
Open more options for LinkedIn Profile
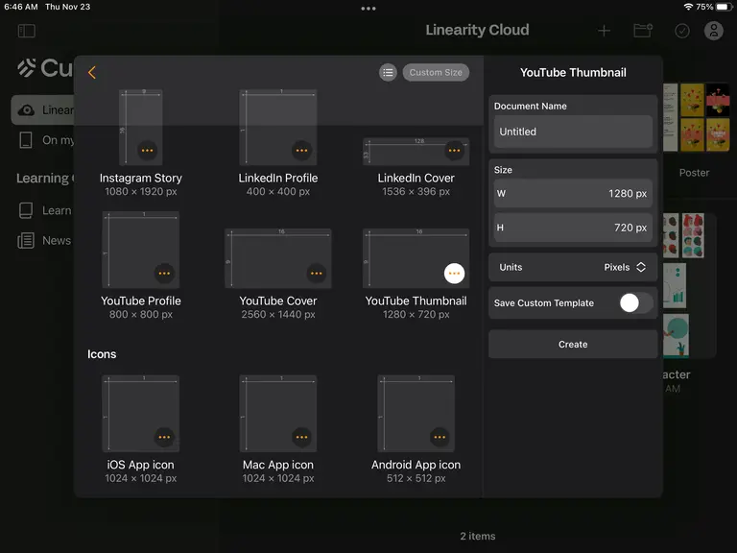click(301, 151)
